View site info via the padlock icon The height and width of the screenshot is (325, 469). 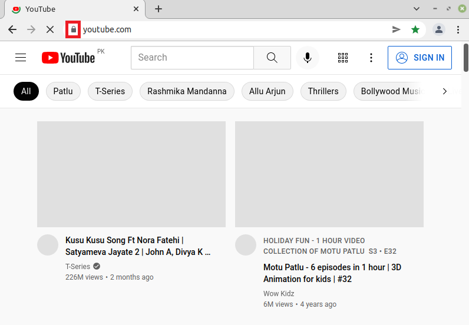[x=73, y=29]
